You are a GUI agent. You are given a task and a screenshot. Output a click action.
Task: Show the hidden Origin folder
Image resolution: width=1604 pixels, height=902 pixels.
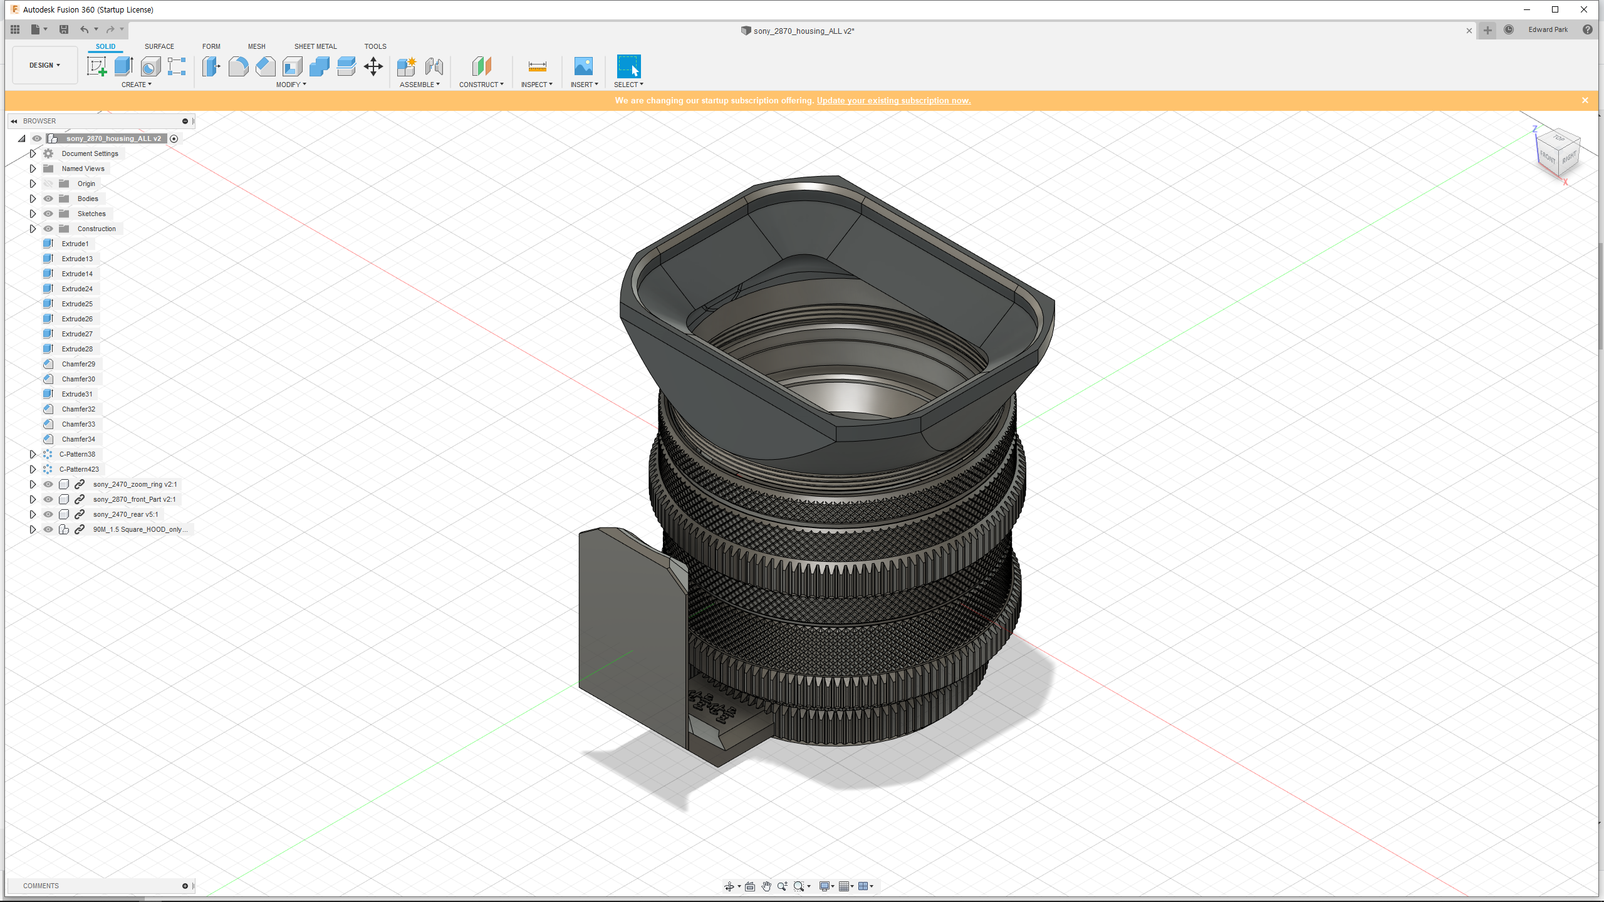pos(48,184)
